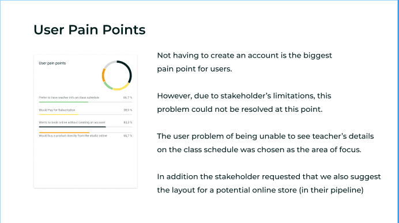
Task: Click the yellow bar under Would Pay for Subscription
Action: click(59, 115)
